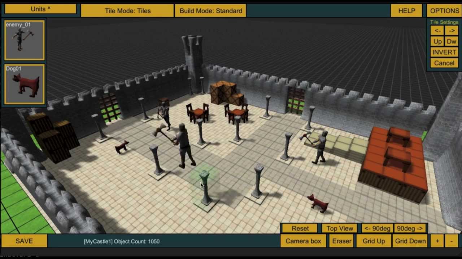Move the grid down
The width and height of the screenshot is (462, 259).
tap(410, 241)
